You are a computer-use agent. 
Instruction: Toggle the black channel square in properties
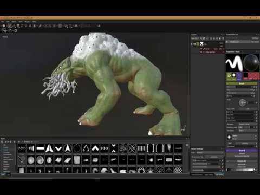coord(245,75)
